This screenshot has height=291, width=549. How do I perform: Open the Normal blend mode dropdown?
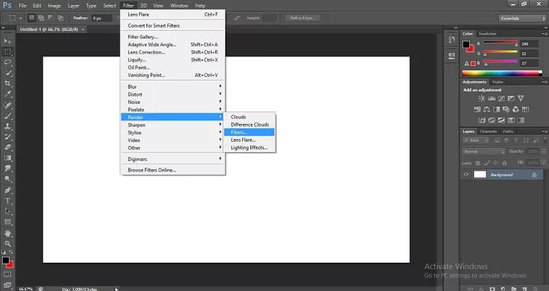(x=484, y=151)
